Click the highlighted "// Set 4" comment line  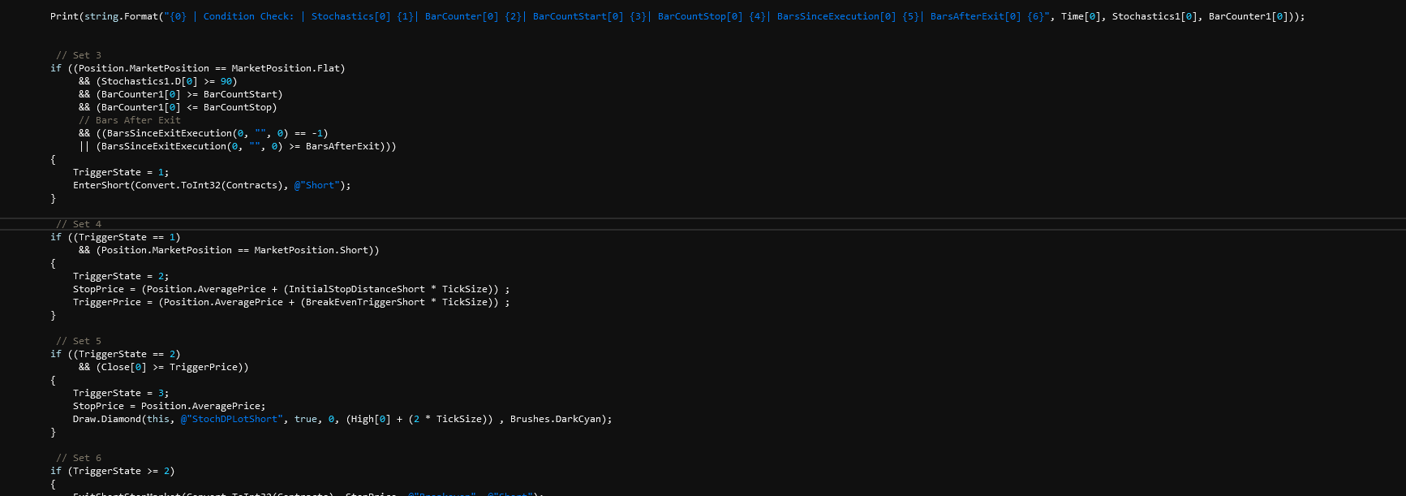79,224
